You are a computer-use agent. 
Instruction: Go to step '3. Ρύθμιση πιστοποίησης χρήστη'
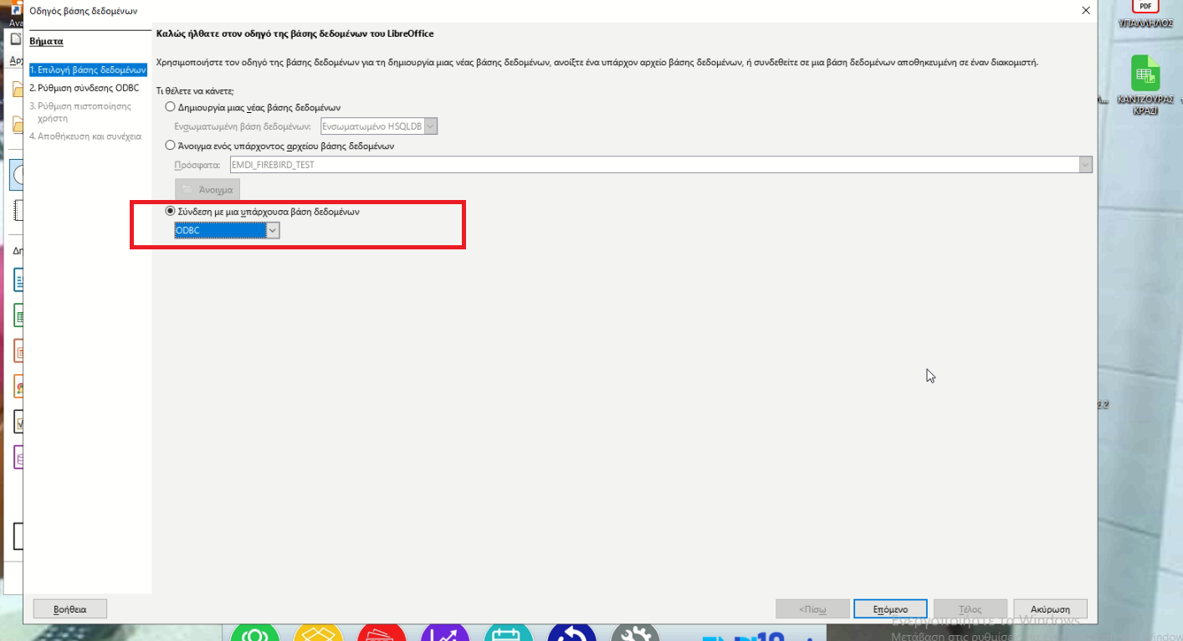80,111
